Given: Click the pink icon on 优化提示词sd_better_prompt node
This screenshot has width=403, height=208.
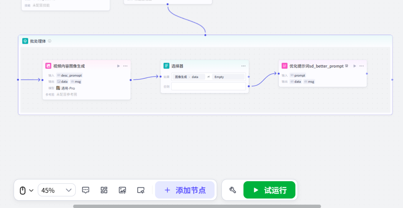Looking at the screenshot, I should pos(284,66).
